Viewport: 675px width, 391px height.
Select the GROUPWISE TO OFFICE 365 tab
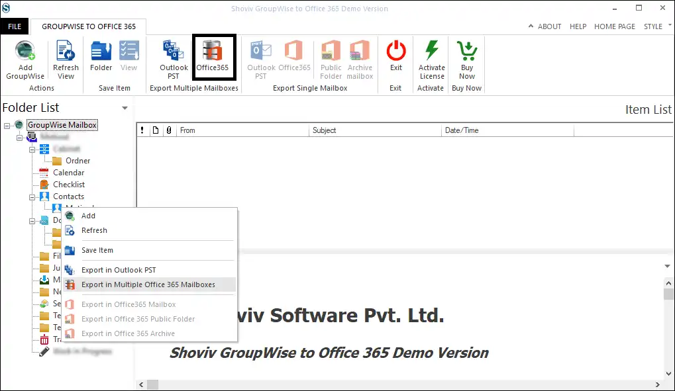[89, 26]
